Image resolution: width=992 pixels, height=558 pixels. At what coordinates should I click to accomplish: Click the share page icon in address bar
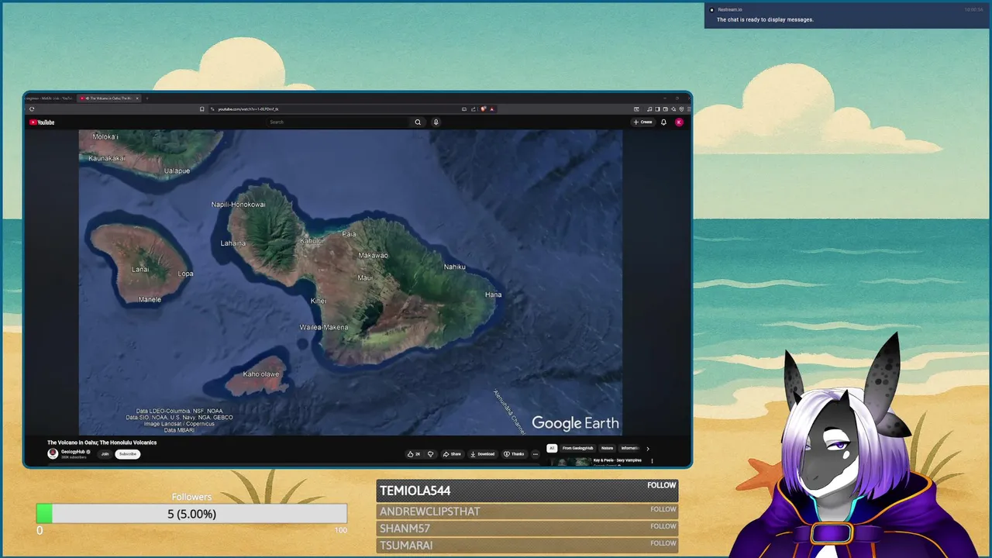pyautogui.click(x=474, y=109)
